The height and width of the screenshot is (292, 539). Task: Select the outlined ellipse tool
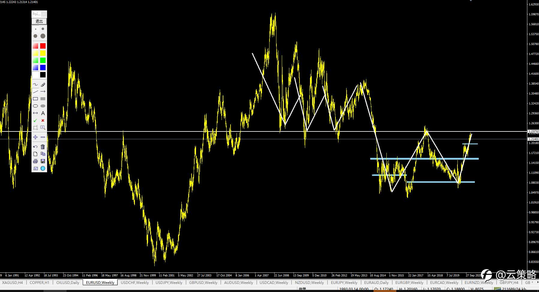(x=35, y=106)
